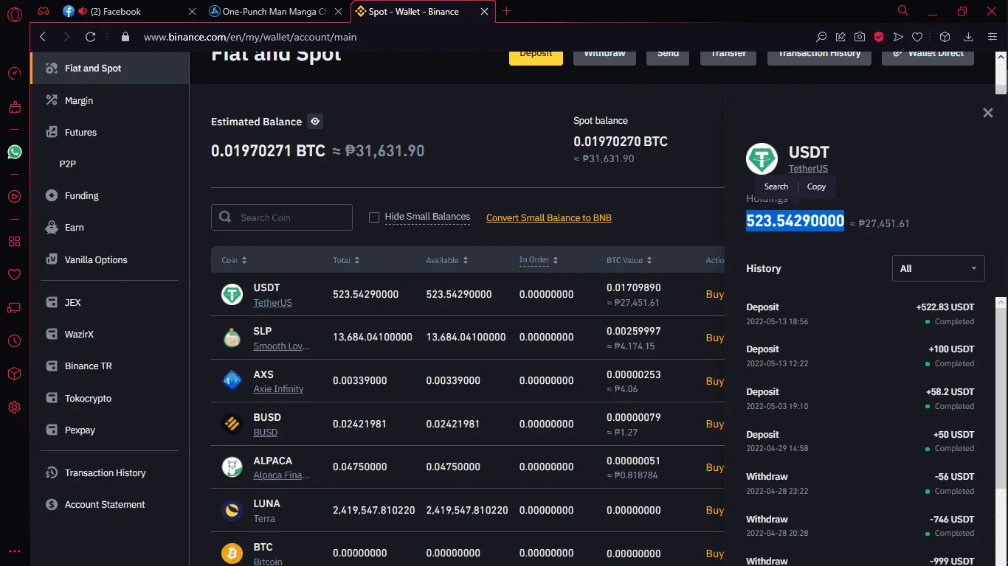The width and height of the screenshot is (1008, 566).
Task: Open a new browser tab with plus
Action: pos(507,11)
